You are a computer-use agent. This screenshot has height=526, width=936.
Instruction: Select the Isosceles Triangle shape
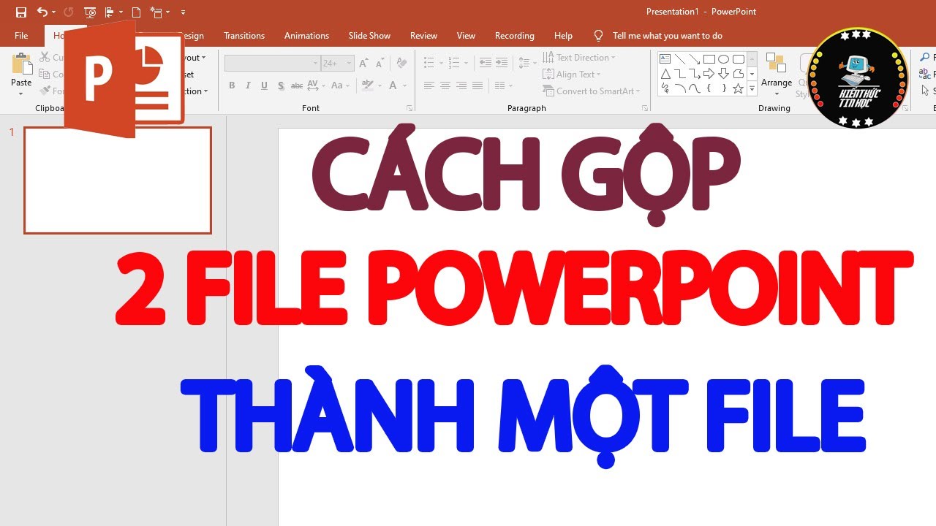665,74
